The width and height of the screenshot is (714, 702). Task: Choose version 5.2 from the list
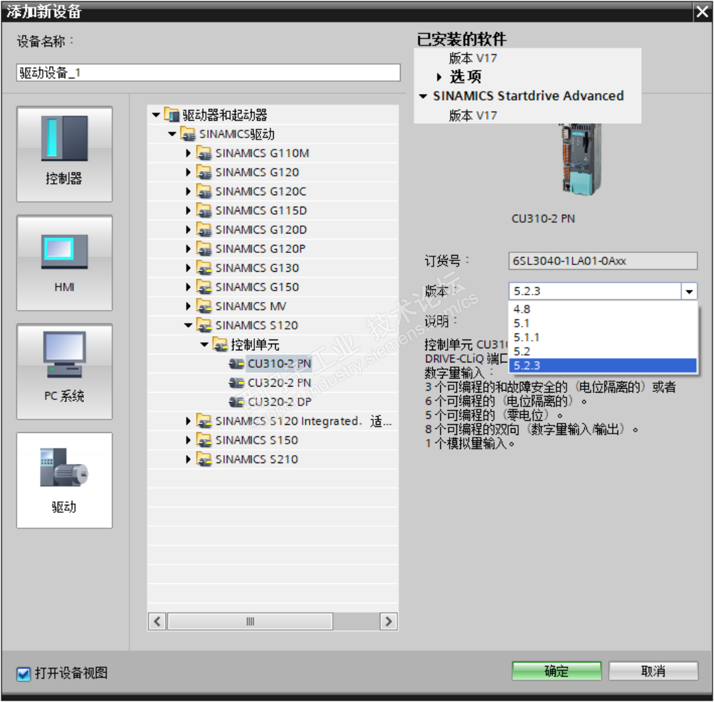pyautogui.click(x=603, y=351)
